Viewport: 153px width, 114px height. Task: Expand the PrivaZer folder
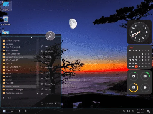(19, 63)
